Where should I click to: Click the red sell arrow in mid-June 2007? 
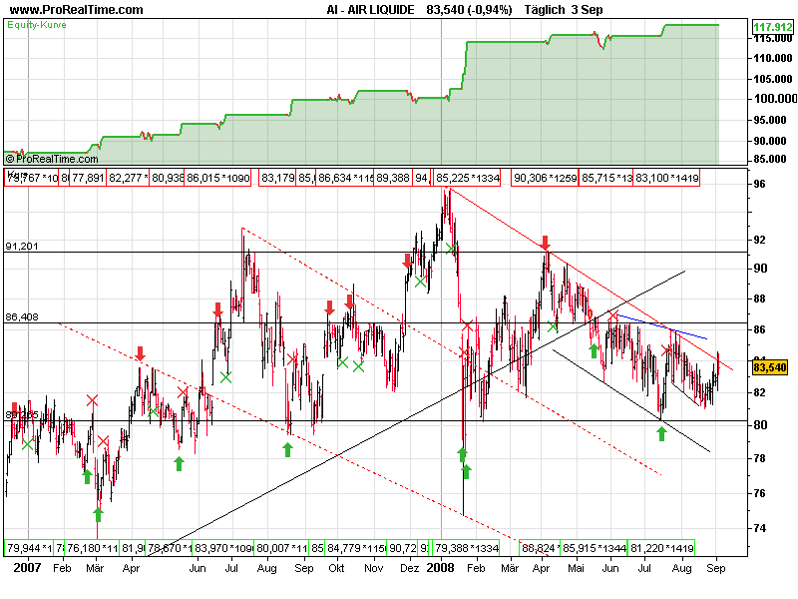coord(217,311)
